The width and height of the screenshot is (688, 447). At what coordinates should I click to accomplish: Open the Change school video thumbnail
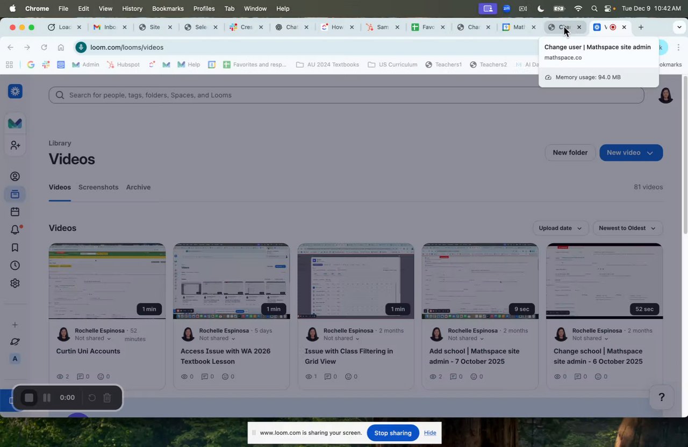(x=604, y=281)
